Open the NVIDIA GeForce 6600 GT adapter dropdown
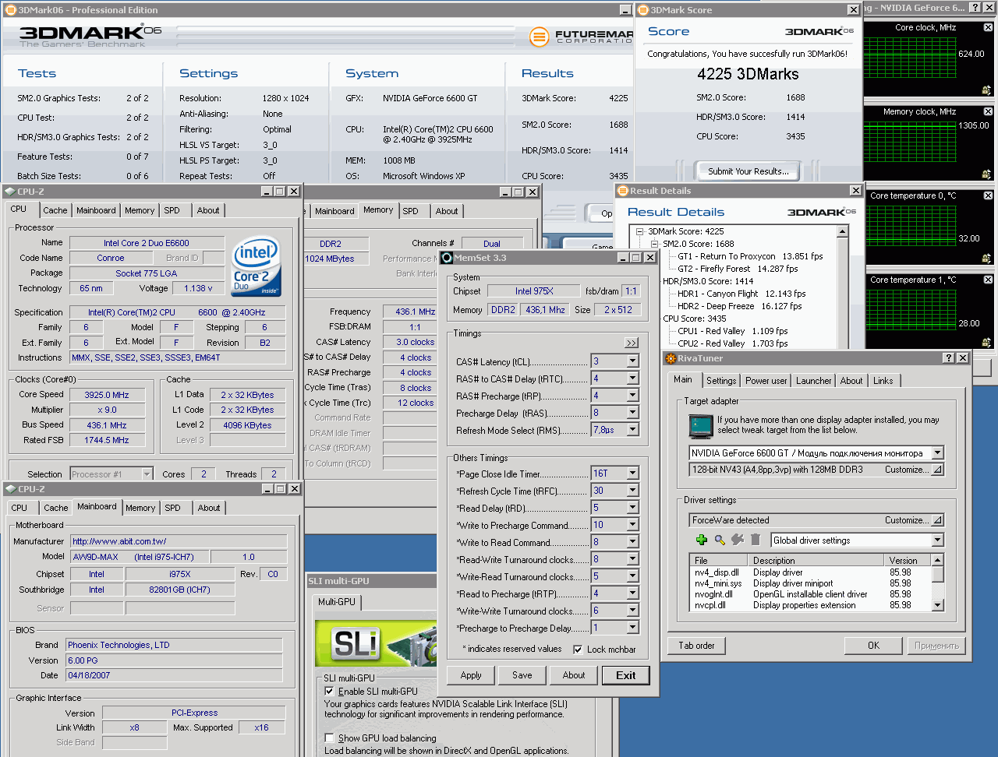This screenshot has height=757, width=998. click(x=937, y=452)
